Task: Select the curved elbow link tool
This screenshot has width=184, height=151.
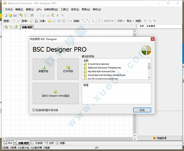Action: (x=88, y=21)
